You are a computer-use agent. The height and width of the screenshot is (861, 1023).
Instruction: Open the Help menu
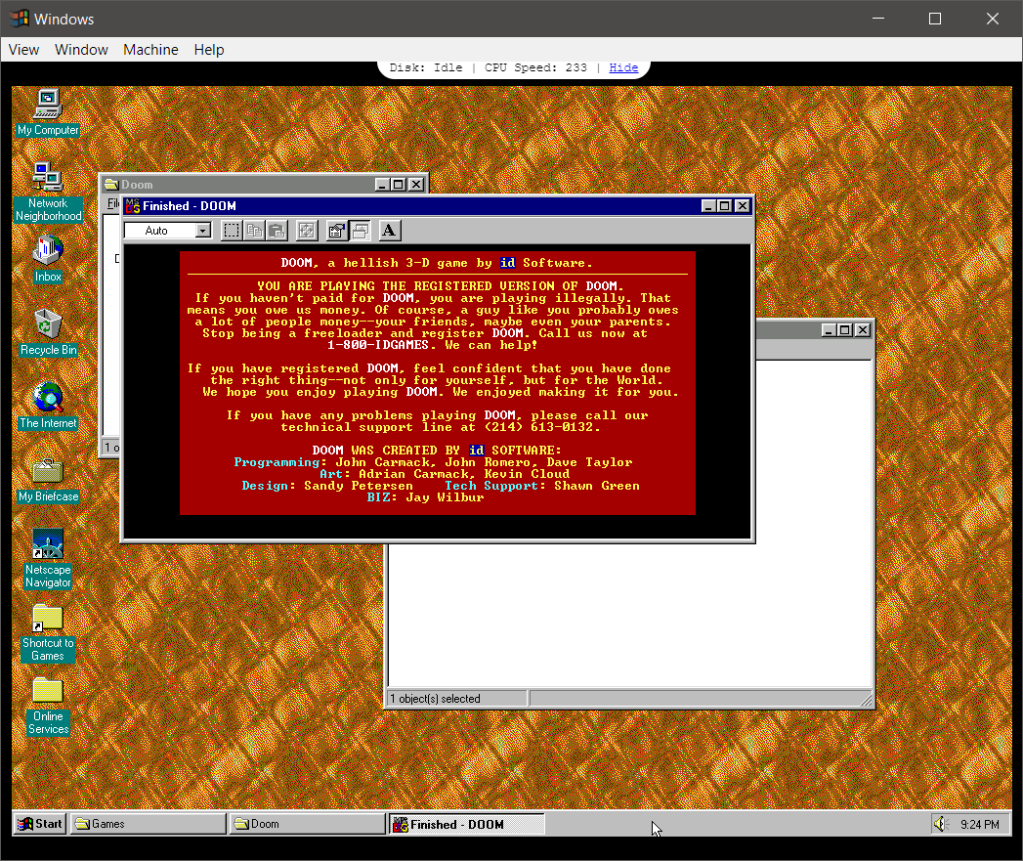pos(209,50)
